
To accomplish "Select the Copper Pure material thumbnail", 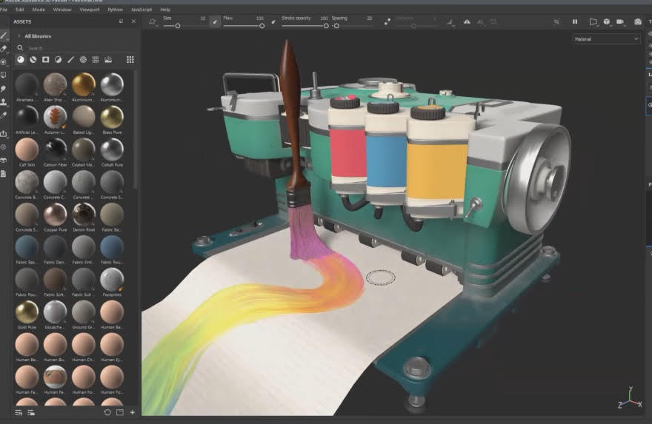I will pyautogui.click(x=55, y=215).
